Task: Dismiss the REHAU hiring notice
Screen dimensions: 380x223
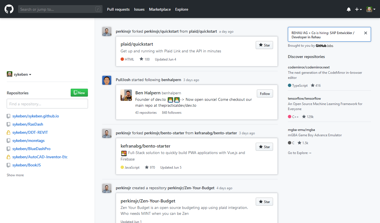Action: [366, 33]
